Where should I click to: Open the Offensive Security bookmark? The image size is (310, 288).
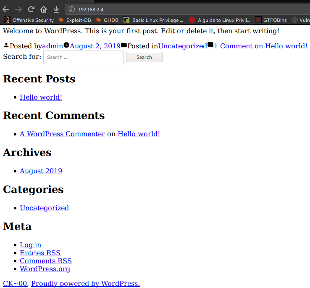pyautogui.click(x=29, y=20)
